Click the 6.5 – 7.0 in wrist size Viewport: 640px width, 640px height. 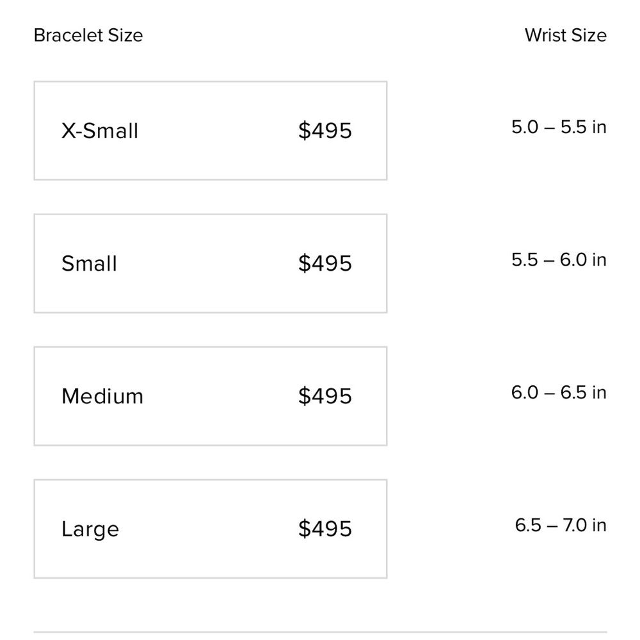[560, 525]
